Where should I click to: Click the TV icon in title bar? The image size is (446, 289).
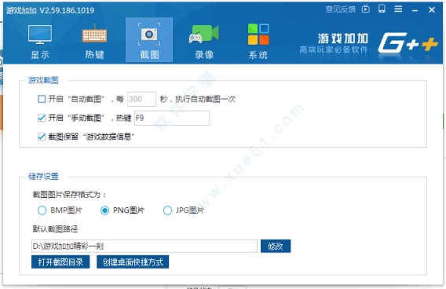(365, 9)
